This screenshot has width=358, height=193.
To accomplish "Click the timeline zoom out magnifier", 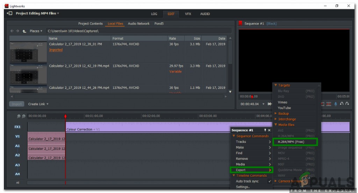I will (23, 116).
